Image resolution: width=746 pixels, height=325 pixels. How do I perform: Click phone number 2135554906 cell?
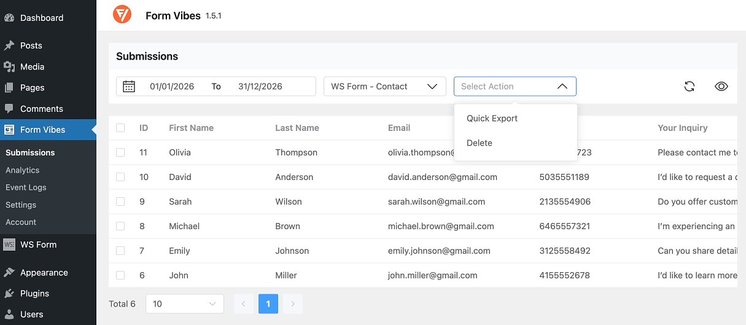coord(565,202)
